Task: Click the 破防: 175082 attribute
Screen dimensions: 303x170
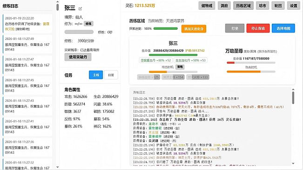Action: (104, 111)
